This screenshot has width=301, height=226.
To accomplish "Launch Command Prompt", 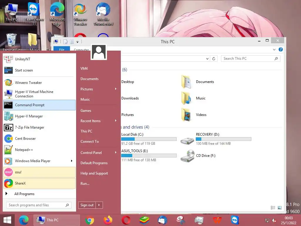I will point(39,105).
